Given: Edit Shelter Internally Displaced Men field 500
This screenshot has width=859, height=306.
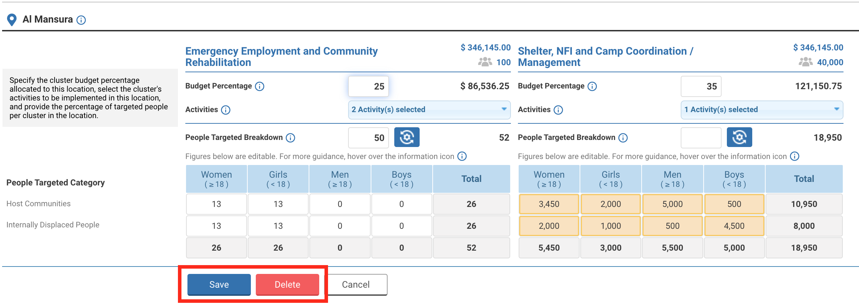Looking at the screenshot, I should pos(672,226).
